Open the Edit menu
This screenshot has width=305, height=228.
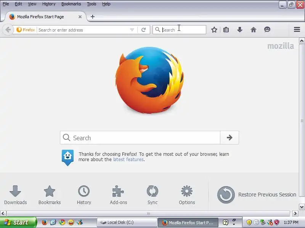coord(18,4)
